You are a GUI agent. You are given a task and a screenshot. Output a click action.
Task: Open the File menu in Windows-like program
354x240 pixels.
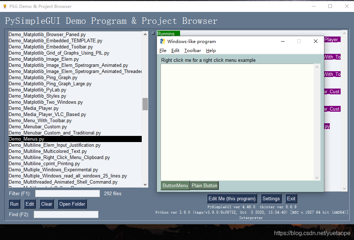(163, 51)
